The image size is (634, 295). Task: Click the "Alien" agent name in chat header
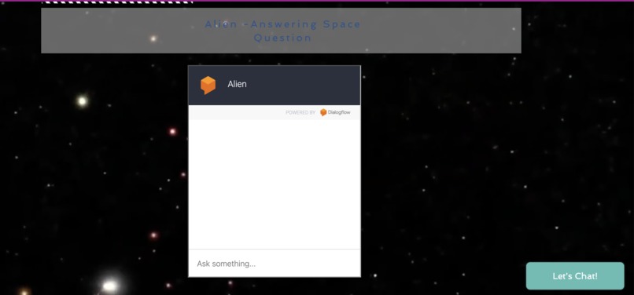click(237, 84)
